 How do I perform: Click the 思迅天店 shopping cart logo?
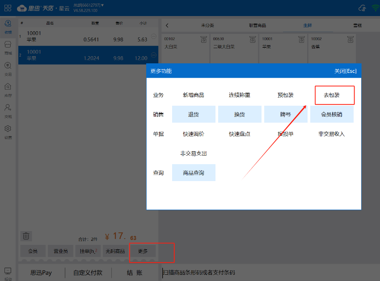pyautogui.click(x=22, y=8)
